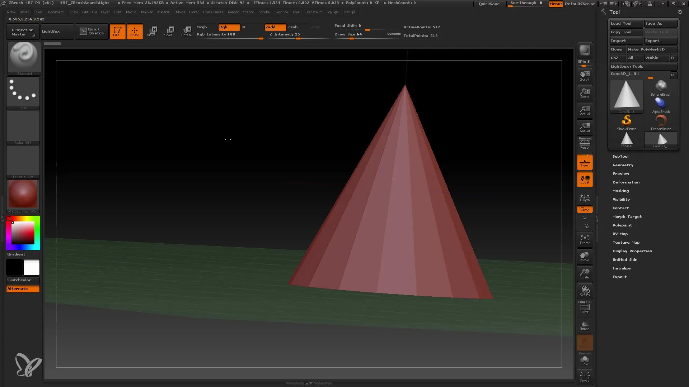Image resolution: width=689 pixels, height=387 pixels.
Task: Select the Rotate tool in toolbar
Action: coord(187,31)
